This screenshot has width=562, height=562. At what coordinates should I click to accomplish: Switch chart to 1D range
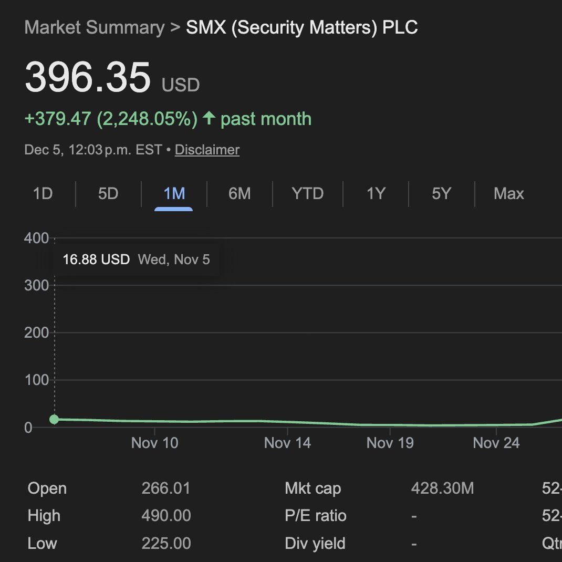[43, 194]
